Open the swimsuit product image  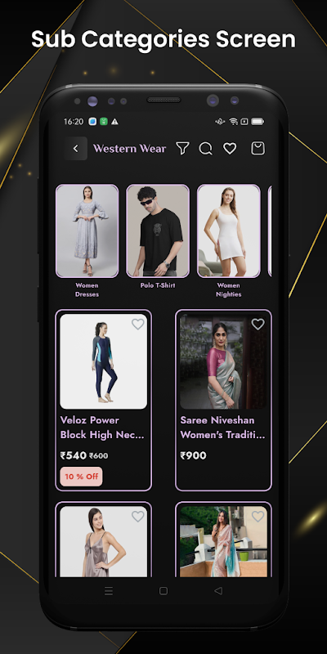[104, 361]
